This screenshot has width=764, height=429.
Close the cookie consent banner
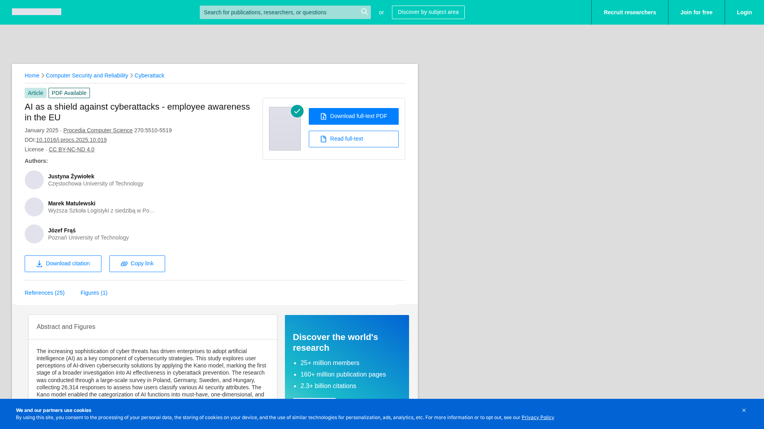tap(744, 410)
